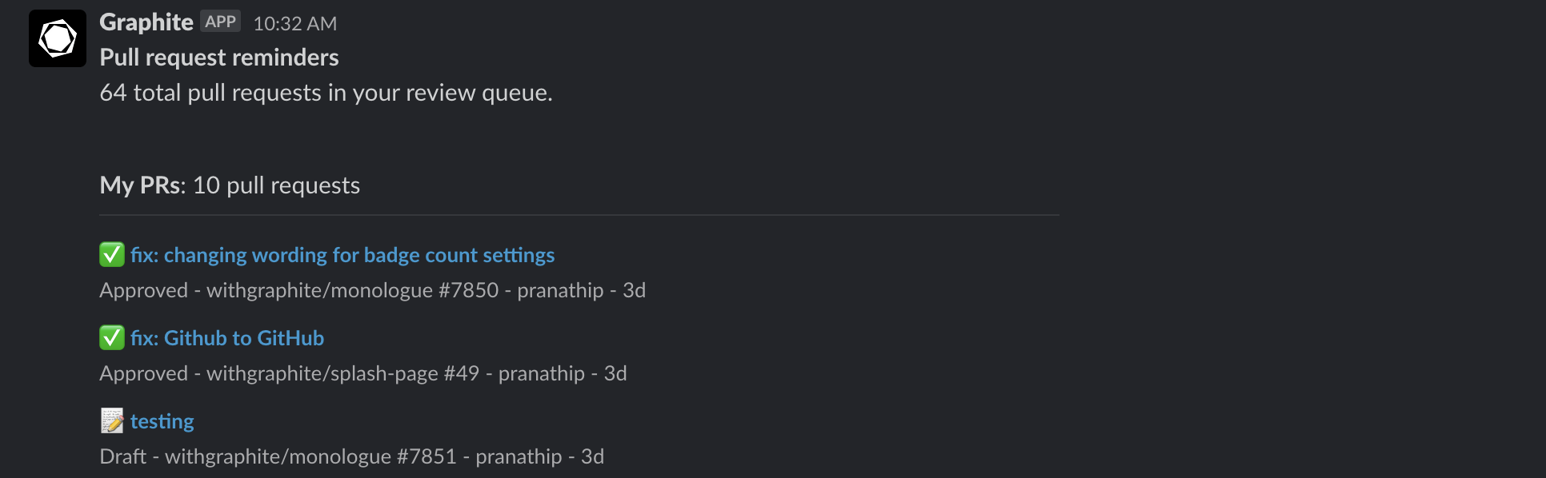Open the Graphite sender name profile
The height and width of the screenshot is (478, 1546).
146,22
